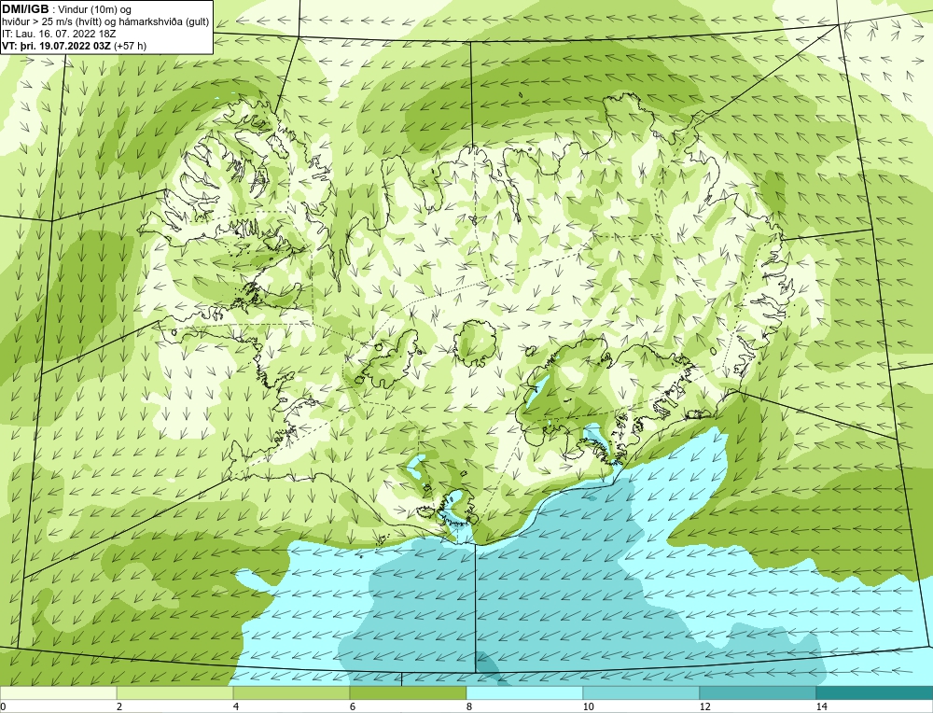Viewport: 933px width, 713px height.
Task: Click the legend scale value '0'
Action: tap(3, 706)
